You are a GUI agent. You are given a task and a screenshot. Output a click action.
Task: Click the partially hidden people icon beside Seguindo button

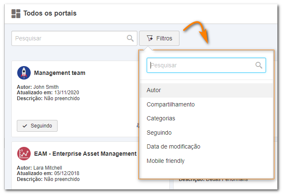138,125
